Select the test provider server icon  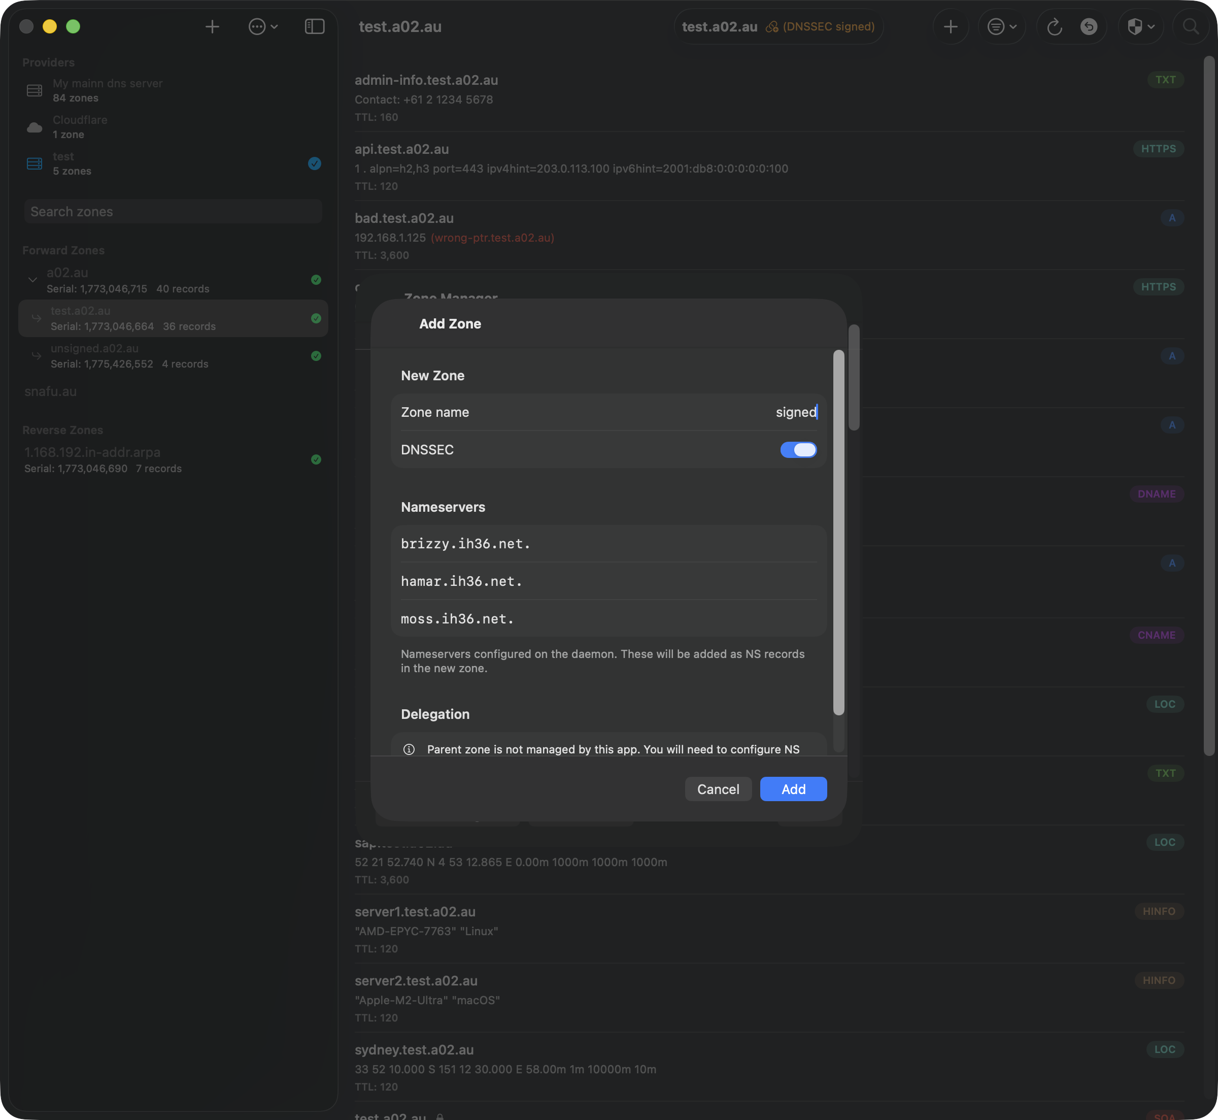tap(35, 163)
